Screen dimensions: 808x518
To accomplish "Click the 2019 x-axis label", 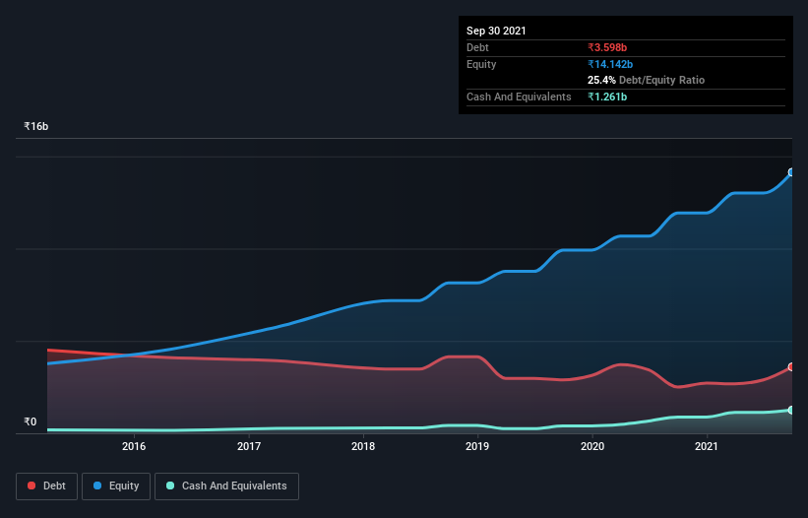I will tap(477, 446).
